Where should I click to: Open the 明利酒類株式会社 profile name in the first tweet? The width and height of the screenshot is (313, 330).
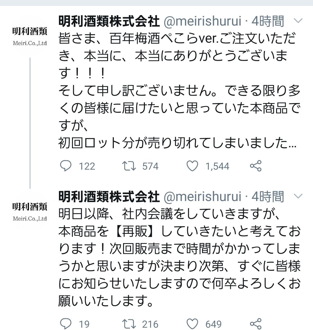(x=109, y=21)
